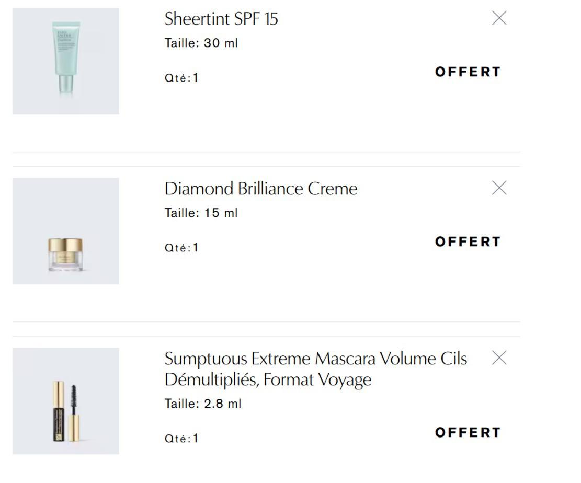Select the Taille 2.8 ml size text
The height and width of the screenshot is (483, 581).
coord(203,404)
